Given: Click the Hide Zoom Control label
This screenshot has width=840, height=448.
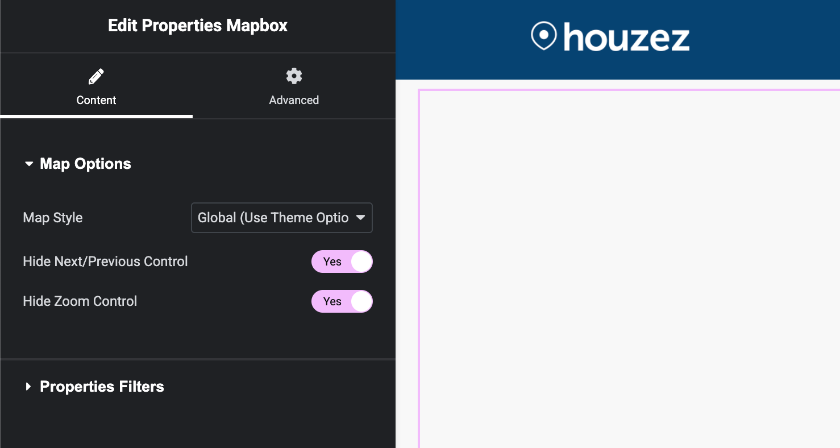Looking at the screenshot, I should click(80, 301).
